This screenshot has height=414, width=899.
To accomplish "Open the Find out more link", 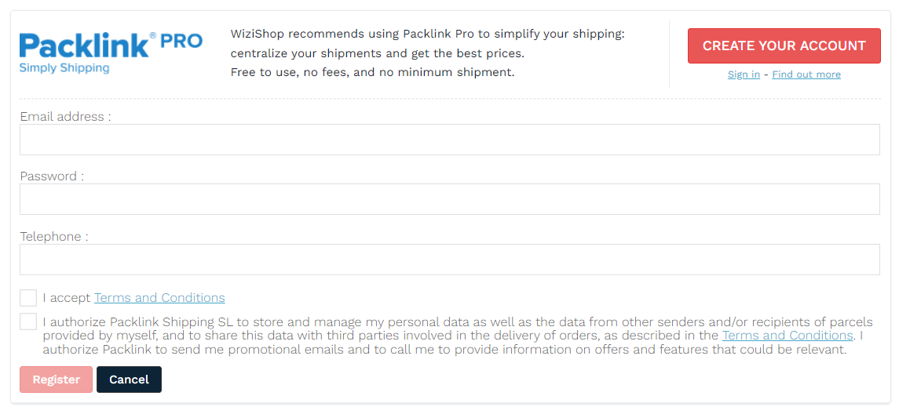I will point(806,74).
